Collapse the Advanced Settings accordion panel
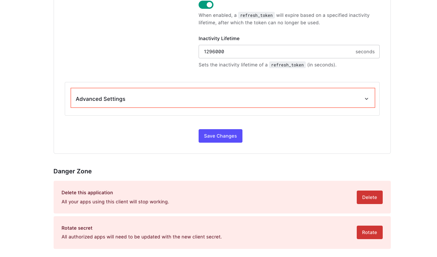Image resolution: width=437 pixels, height=257 pixels. tap(223, 98)
